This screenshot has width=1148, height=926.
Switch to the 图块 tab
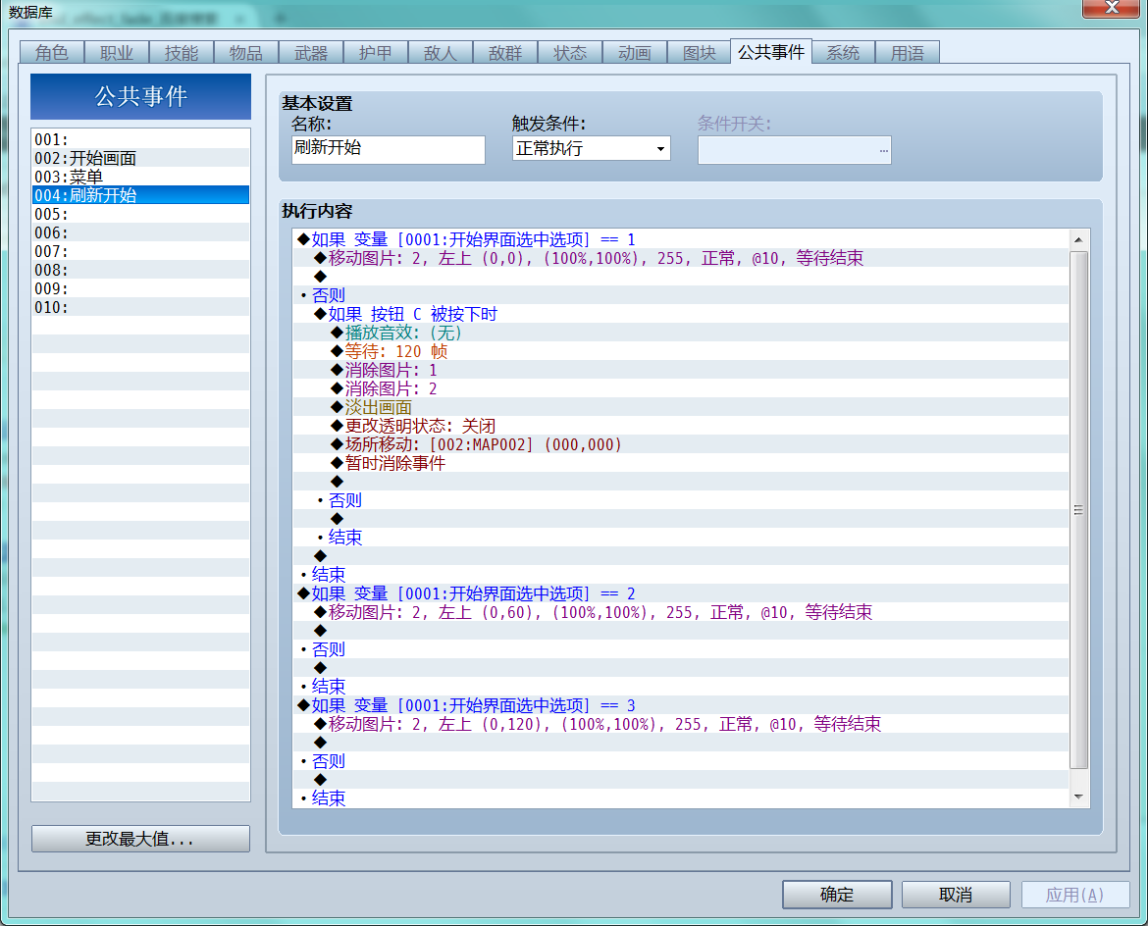pyautogui.click(x=699, y=53)
